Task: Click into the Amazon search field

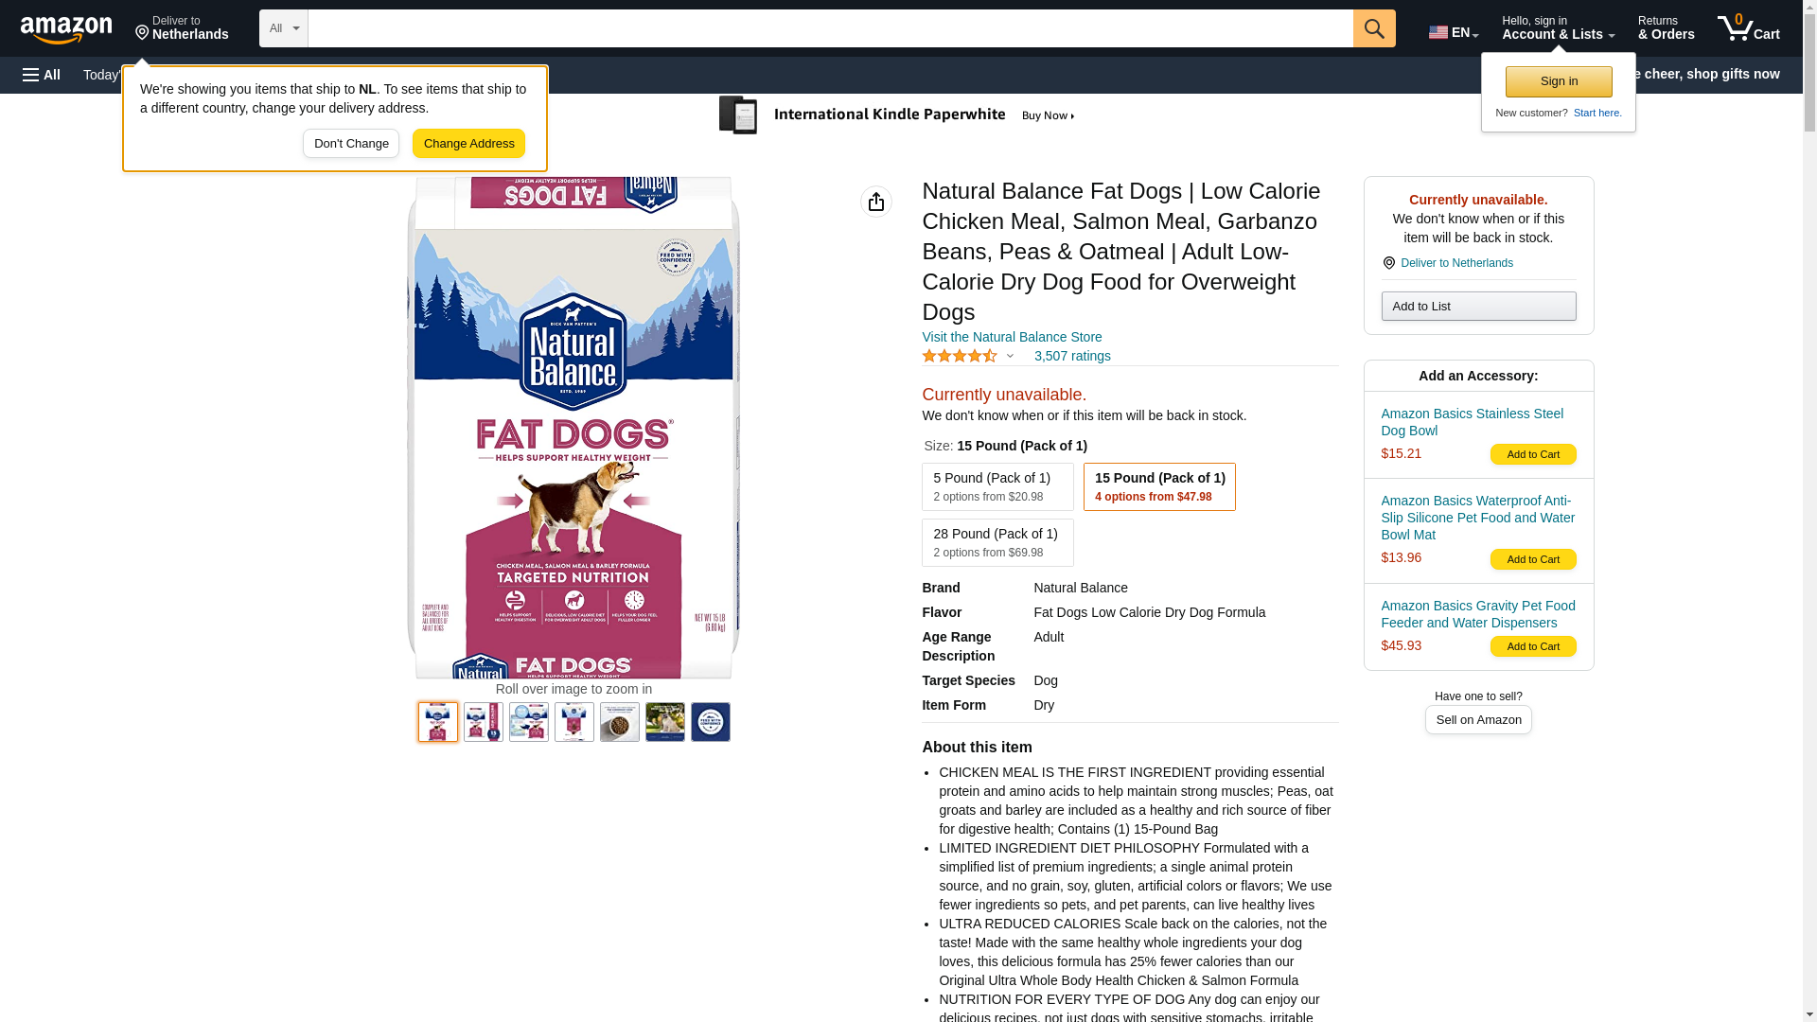Action: pyautogui.click(x=830, y=28)
